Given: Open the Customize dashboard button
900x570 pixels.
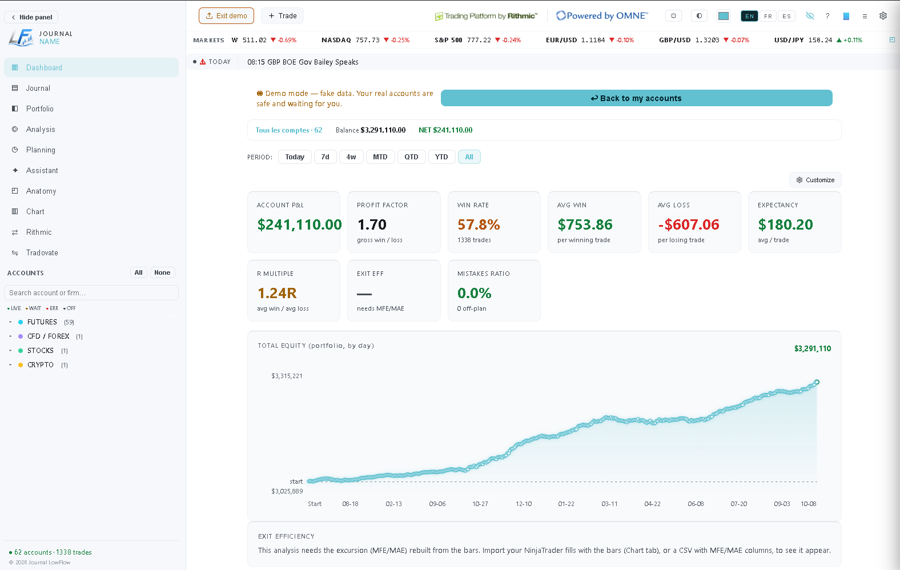Looking at the screenshot, I should click(x=815, y=180).
